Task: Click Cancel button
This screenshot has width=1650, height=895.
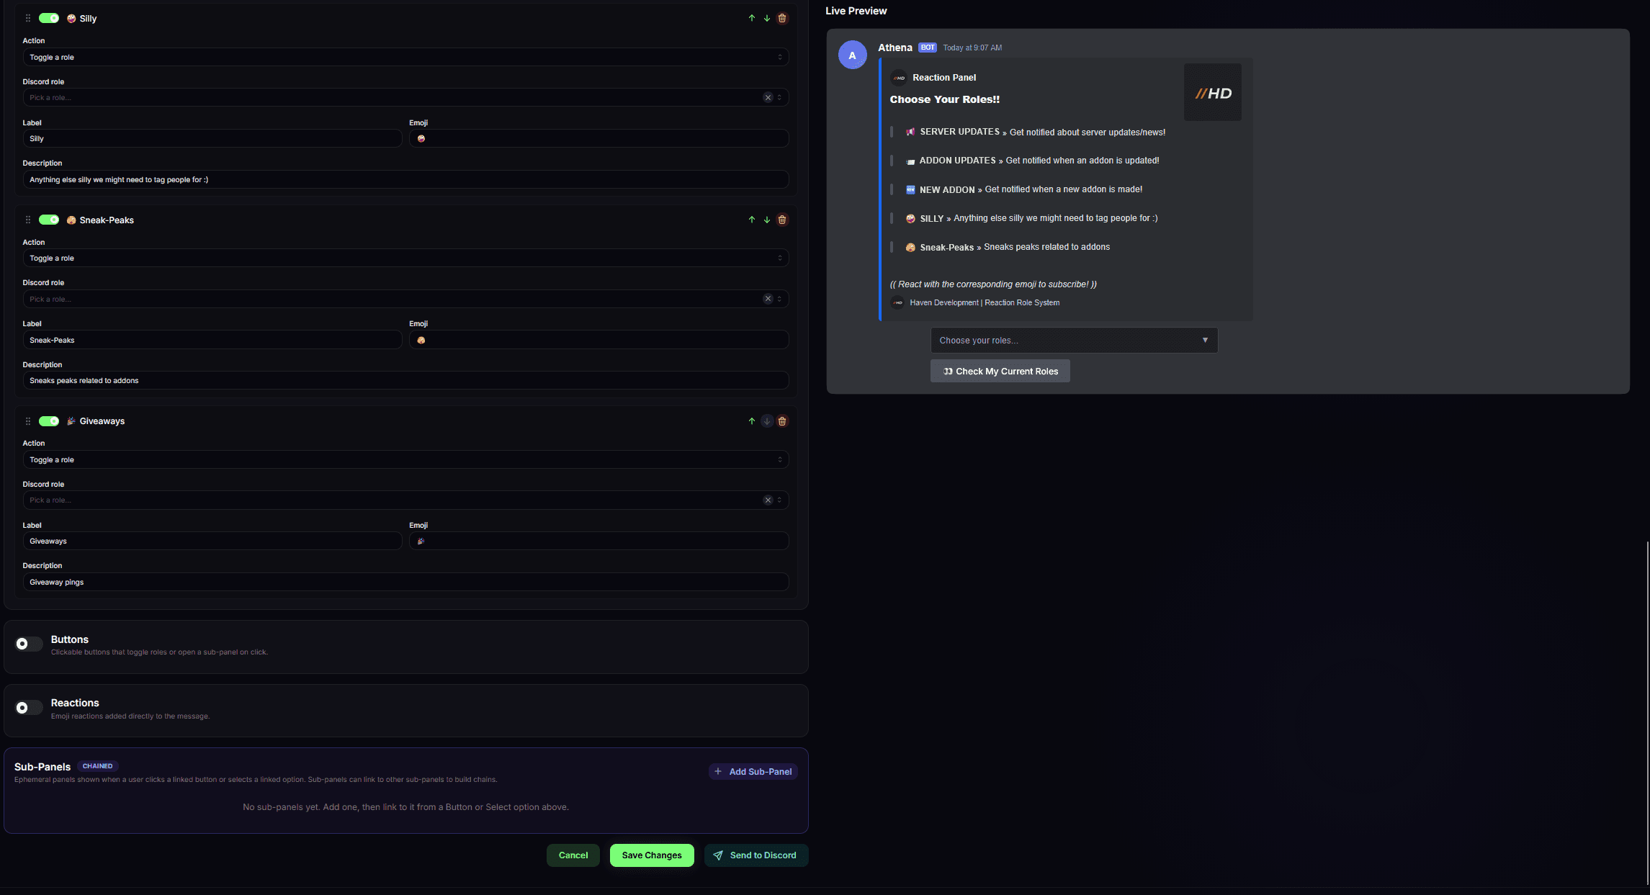Action: point(573,855)
